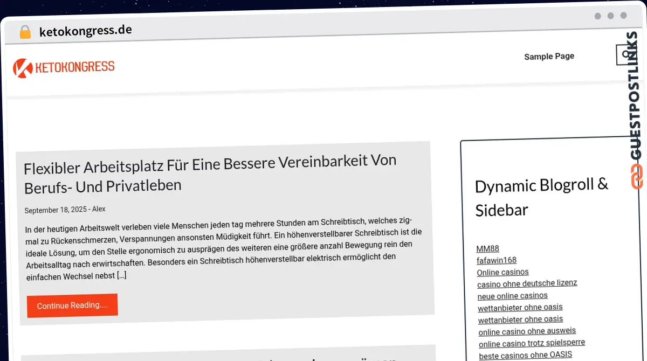Open the neue online casinos link
Image resolution: width=647 pixels, height=361 pixels.
512,296
